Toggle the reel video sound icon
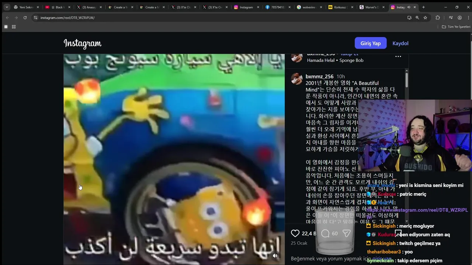 tap(275, 255)
